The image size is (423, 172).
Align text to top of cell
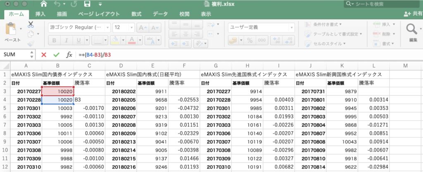pos(174,24)
